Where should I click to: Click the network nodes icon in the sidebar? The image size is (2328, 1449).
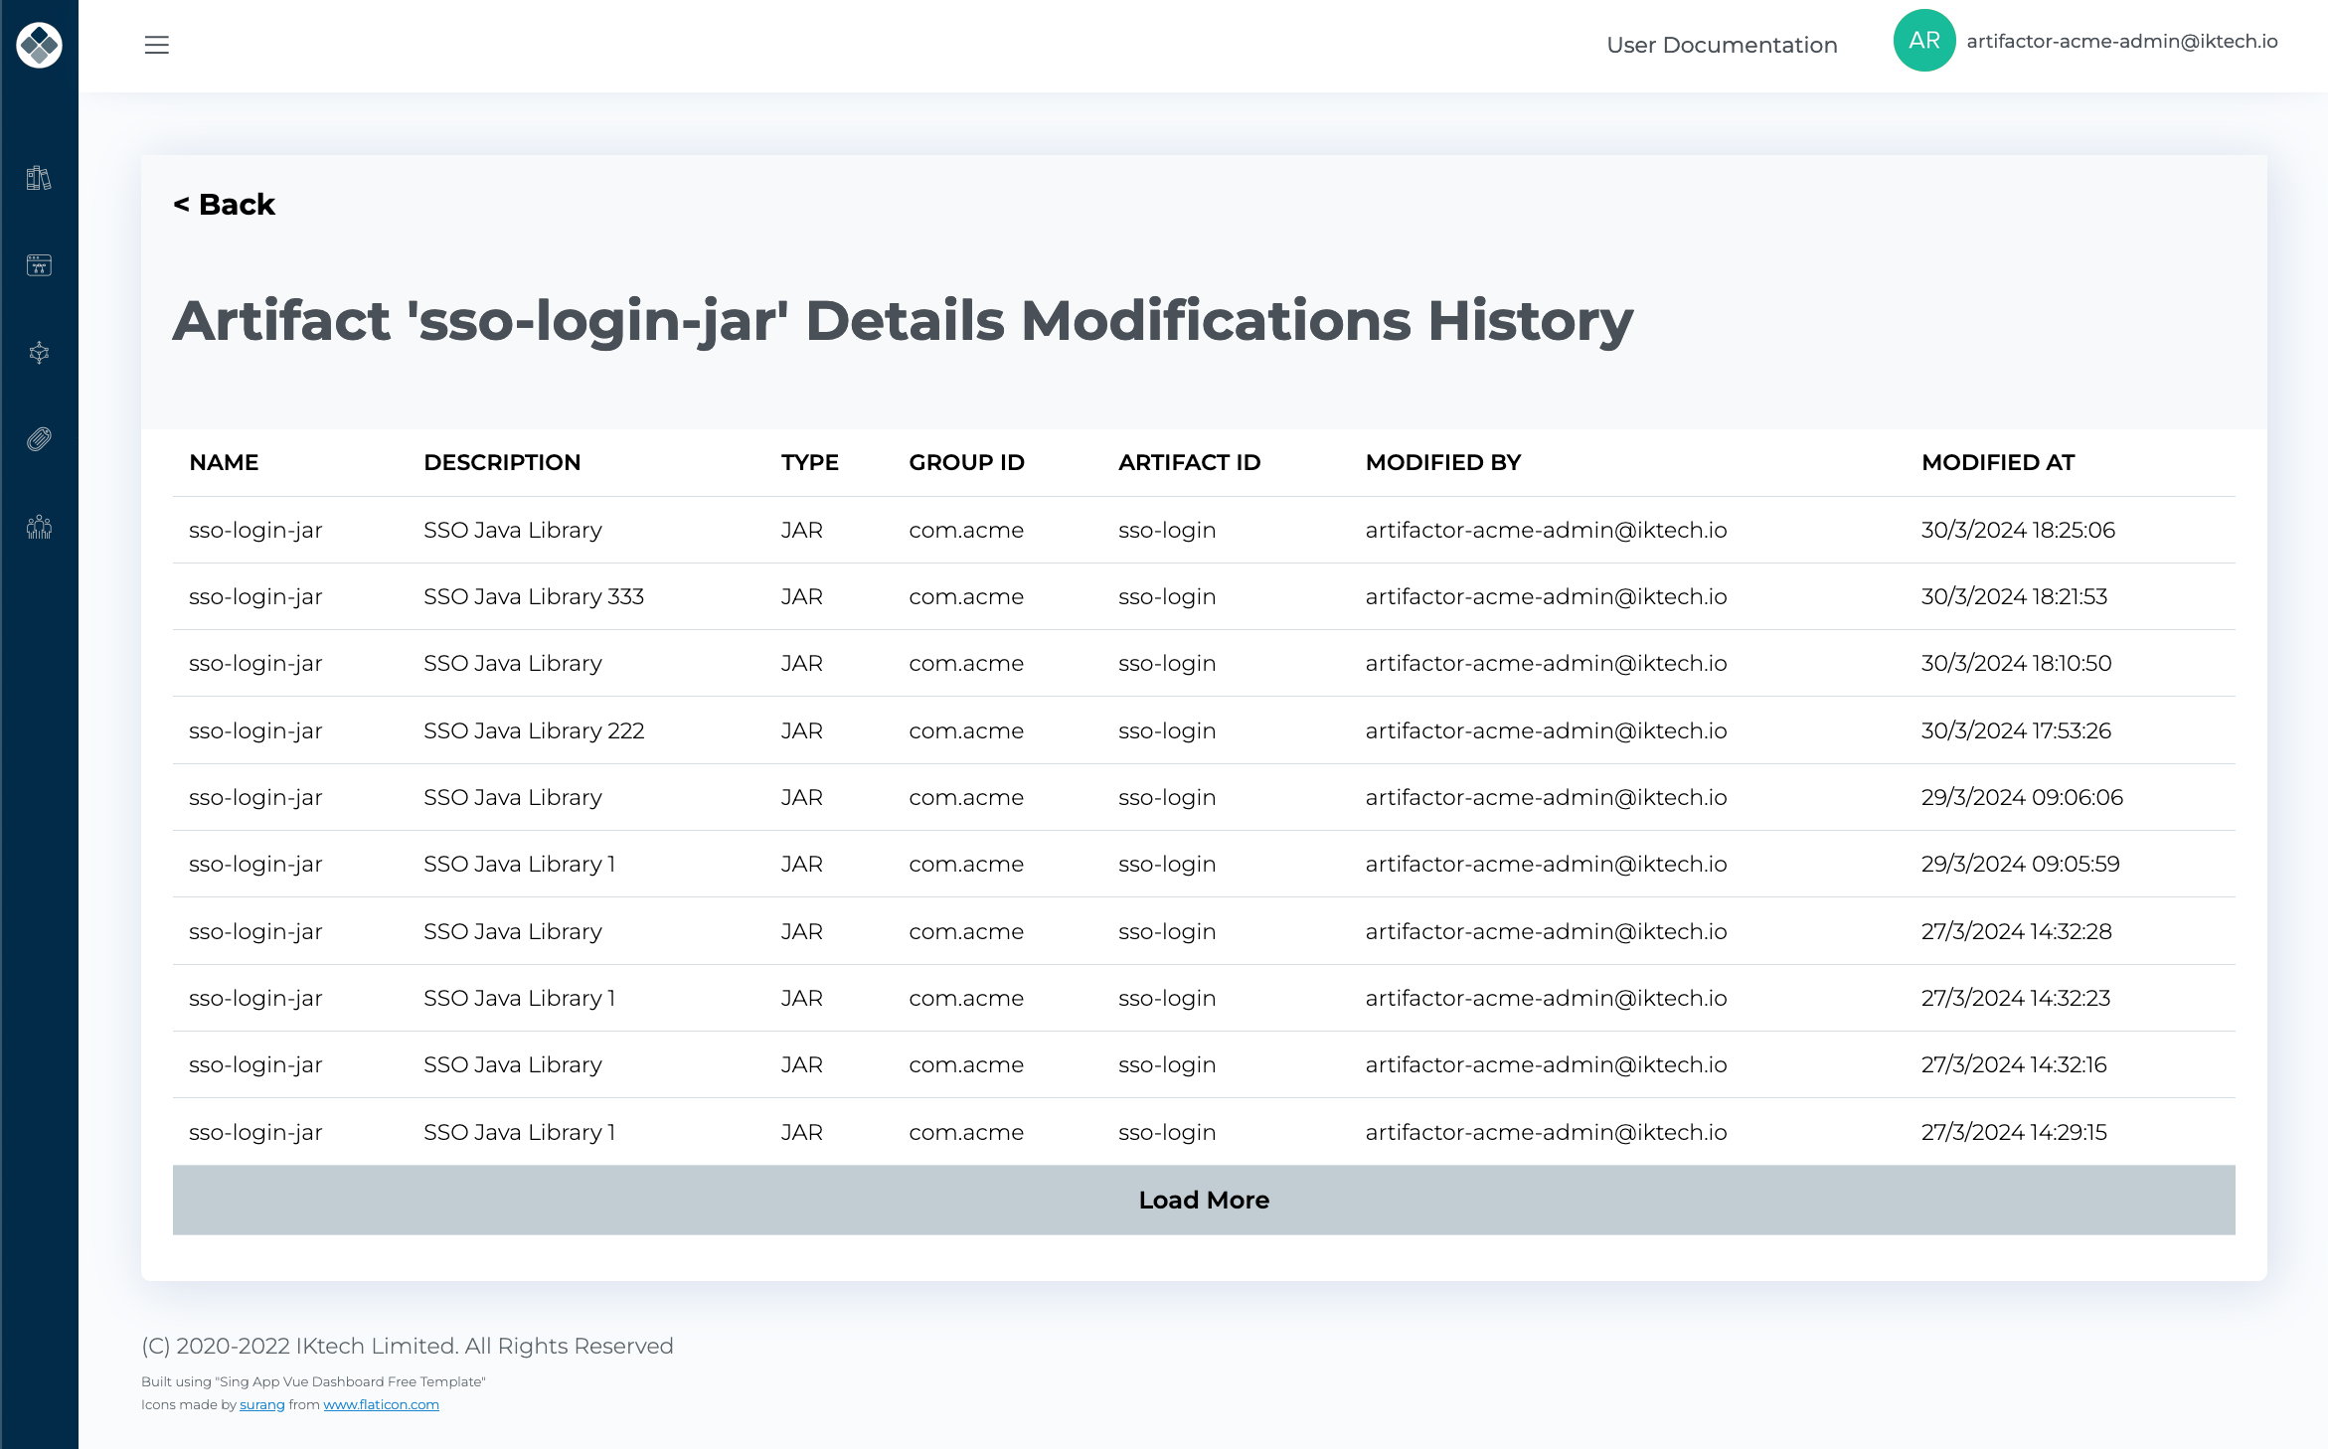pyautogui.click(x=39, y=353)
